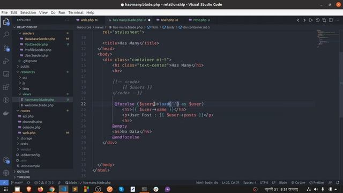Image resolution: width=343 pixels, height=193 pixels.
Task: Split the editor to the right
Action: pos(331,20)
